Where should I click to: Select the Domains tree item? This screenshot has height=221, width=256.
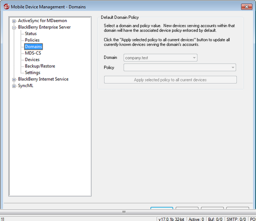point(33,47)
